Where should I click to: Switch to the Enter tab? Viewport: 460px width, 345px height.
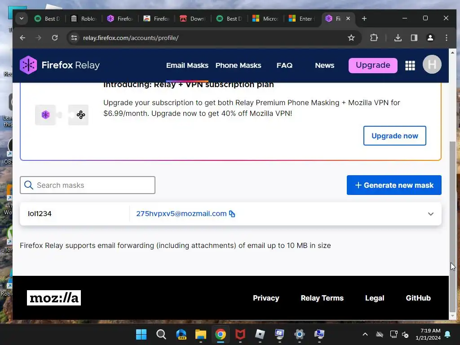point(302,19)
